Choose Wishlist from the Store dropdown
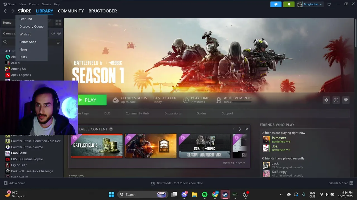357x200 pixels. [25, 34]
